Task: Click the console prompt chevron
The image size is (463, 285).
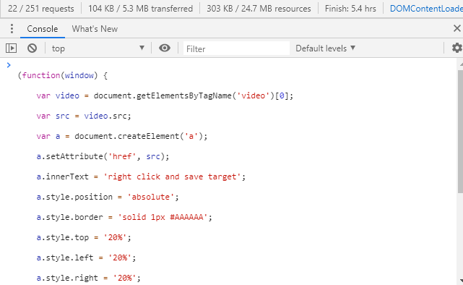Action: pos(9,65)
